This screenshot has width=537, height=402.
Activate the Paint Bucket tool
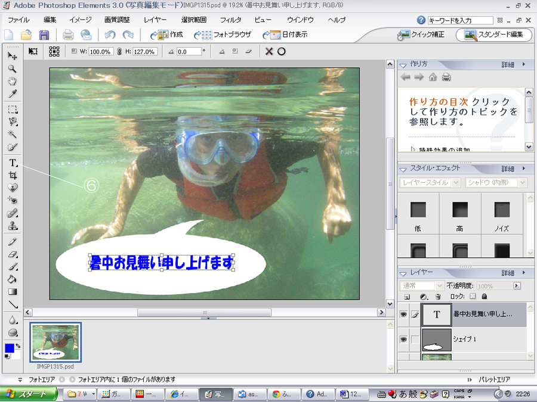click(12, 279)
